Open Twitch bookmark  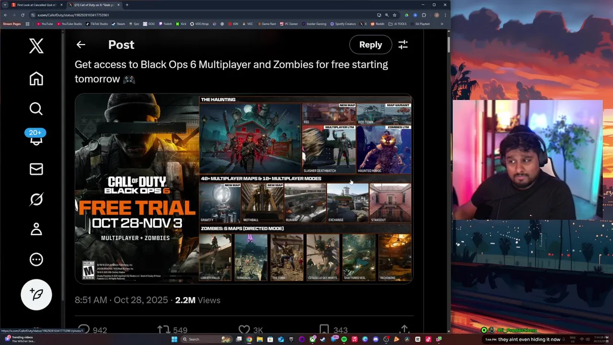click(x=165, y=24)
